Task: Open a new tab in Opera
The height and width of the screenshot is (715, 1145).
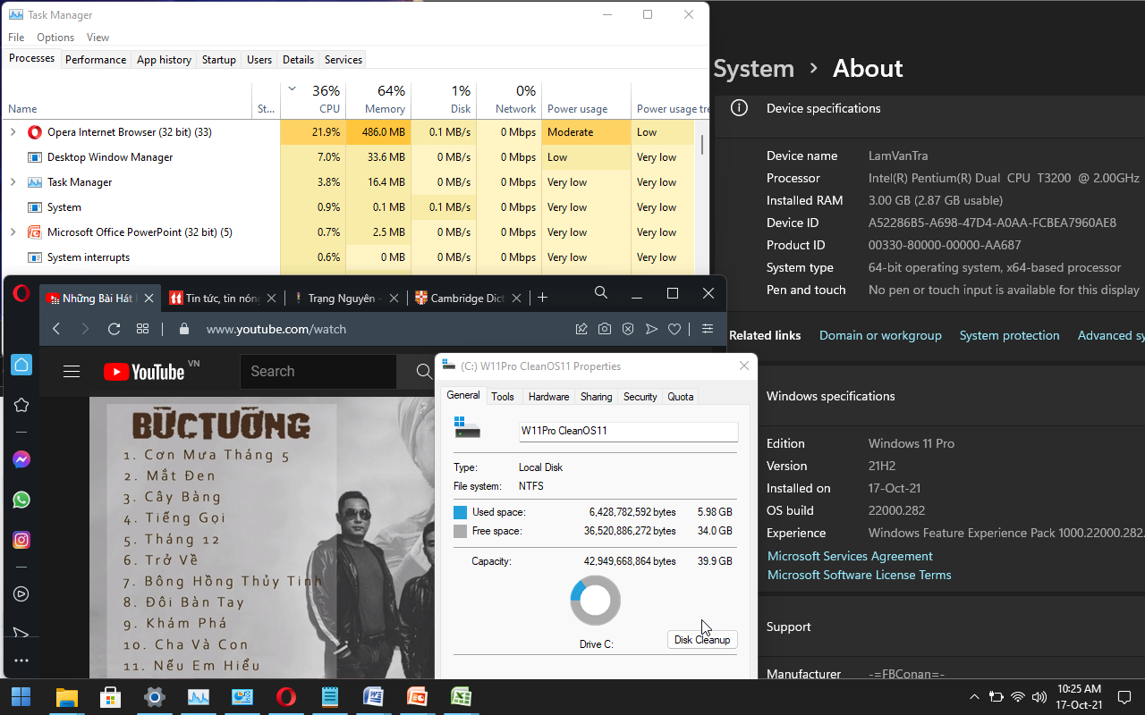Action: pos(542,298)
